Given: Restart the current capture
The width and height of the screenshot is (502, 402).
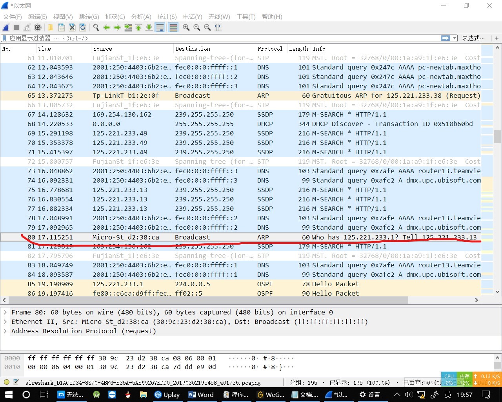Looking at the screenshot, I should pos(26,27).
